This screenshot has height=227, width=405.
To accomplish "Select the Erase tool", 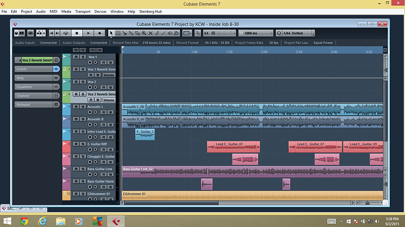I will pyautogui.click(x=137, y=33).
